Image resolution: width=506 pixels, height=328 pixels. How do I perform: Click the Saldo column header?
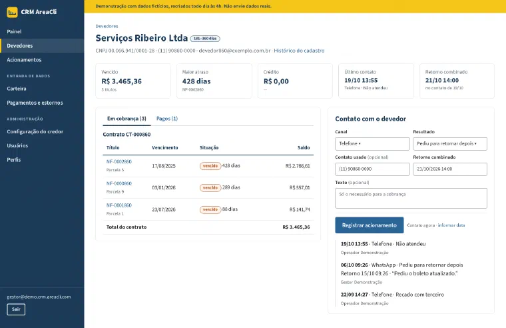point(304,148)
